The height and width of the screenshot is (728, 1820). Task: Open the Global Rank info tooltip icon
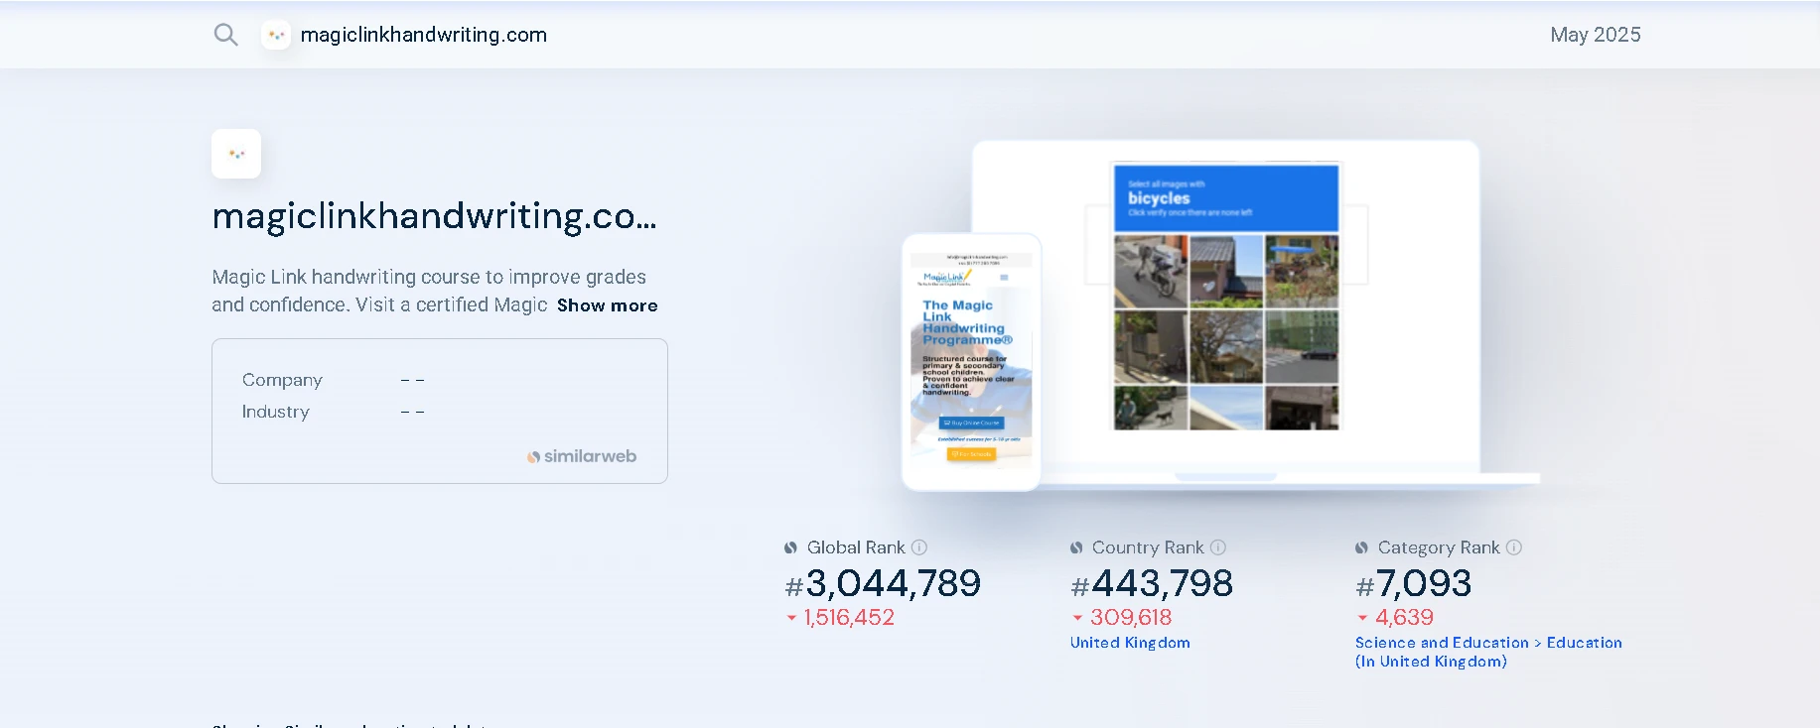tap(919, 547)
